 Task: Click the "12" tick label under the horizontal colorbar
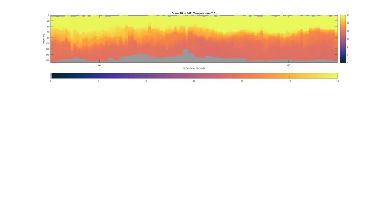pos(290,81)
